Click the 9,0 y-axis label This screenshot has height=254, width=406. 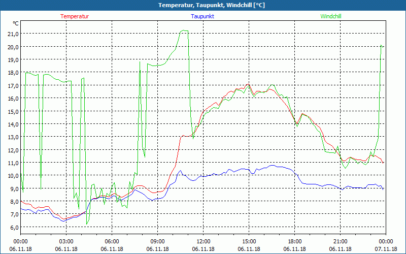pyautogui.click(x=15, y=188)
